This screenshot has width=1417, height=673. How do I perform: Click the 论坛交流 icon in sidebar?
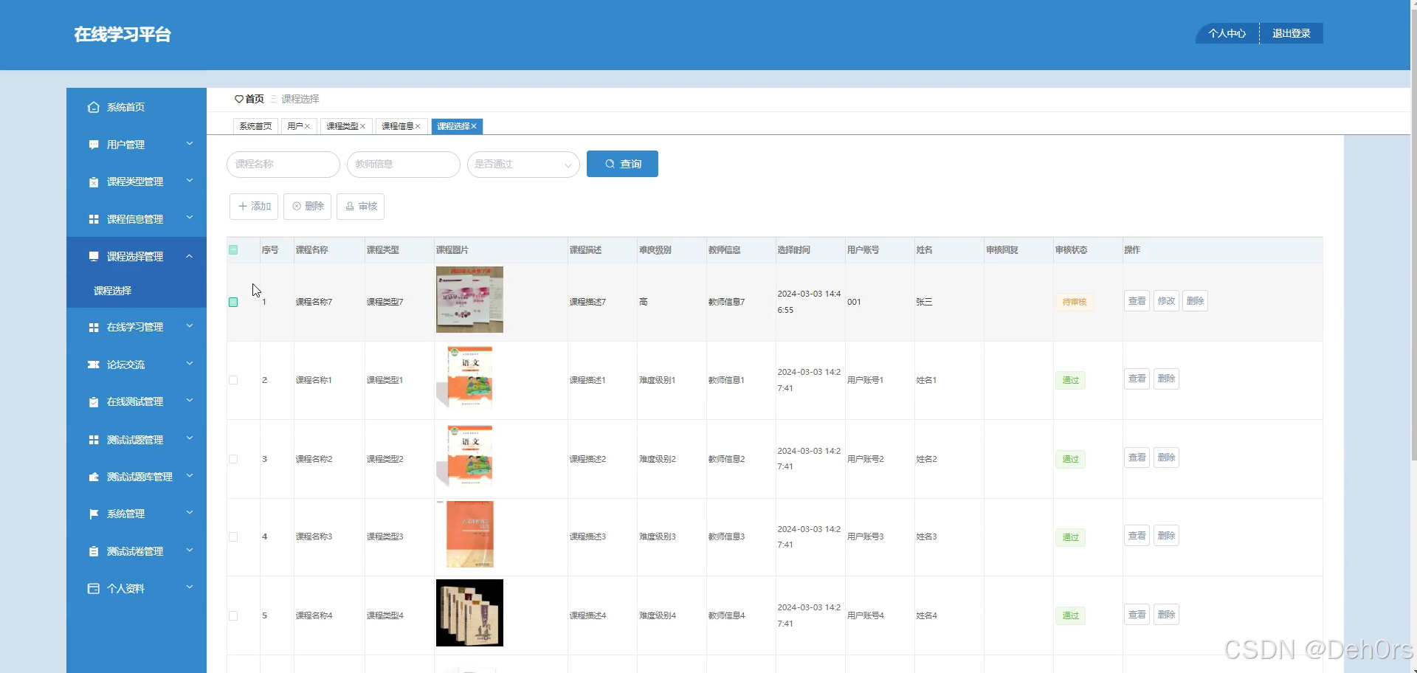click(x=93, y=365)
